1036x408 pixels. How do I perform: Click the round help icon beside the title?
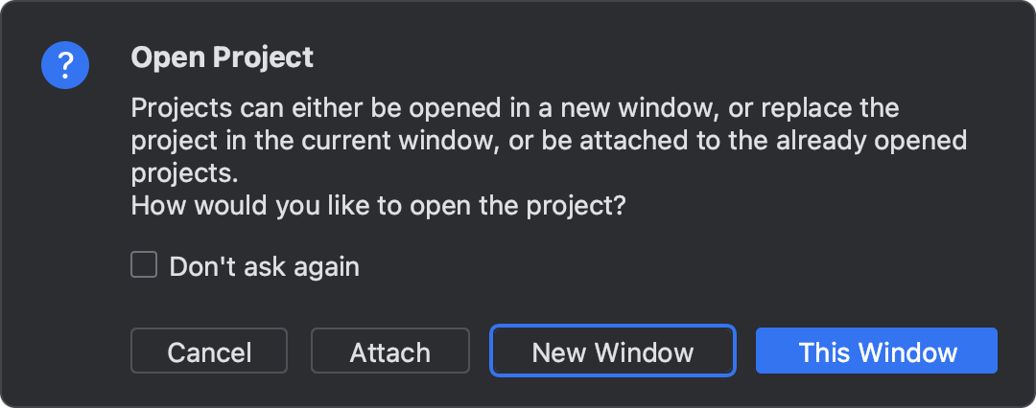point(65,65)
